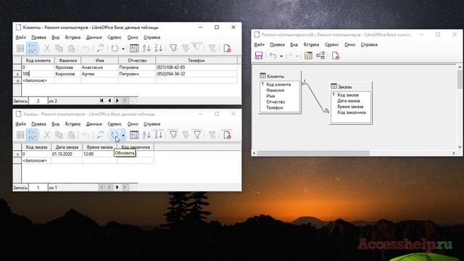Viewport: 464px width, 261px height.
Task: Click Save Record icon in Клиенты window
Action: [20, 49]
